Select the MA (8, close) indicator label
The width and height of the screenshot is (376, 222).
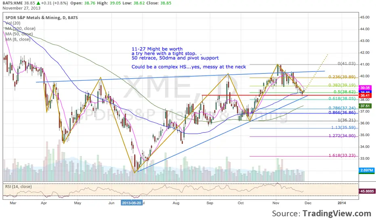click(x=18, y=39)
